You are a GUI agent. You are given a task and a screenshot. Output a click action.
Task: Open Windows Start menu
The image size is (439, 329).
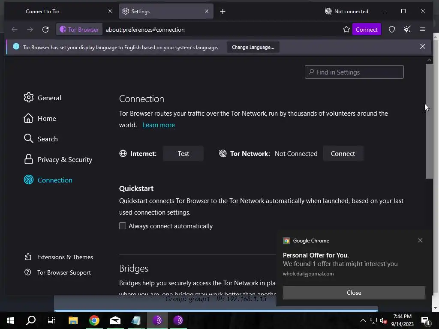(10, 320)
